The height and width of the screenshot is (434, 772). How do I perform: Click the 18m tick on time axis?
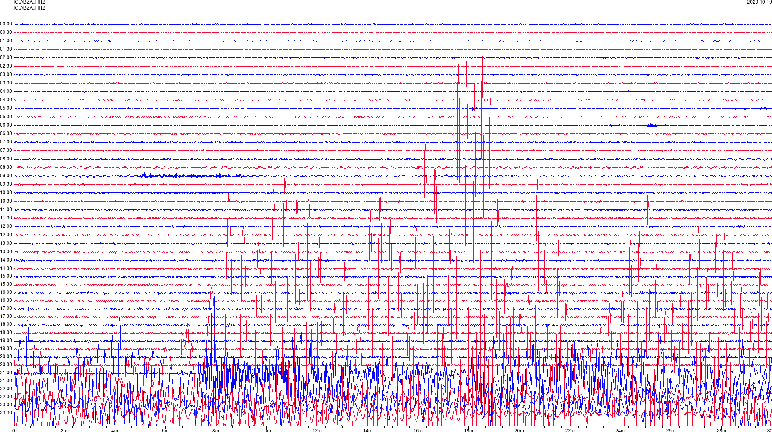point(468,431)
